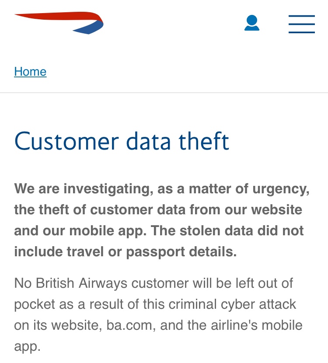
Task: Click the word 'Customer' in the title
Action: tap(66, 141)
